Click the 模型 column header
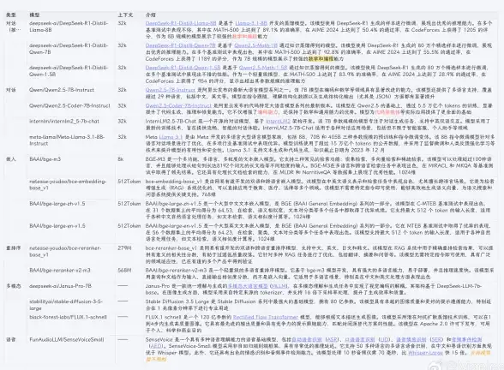Image resolution: width=504 pixels, height=370 pixels. [x=34, y=15]
